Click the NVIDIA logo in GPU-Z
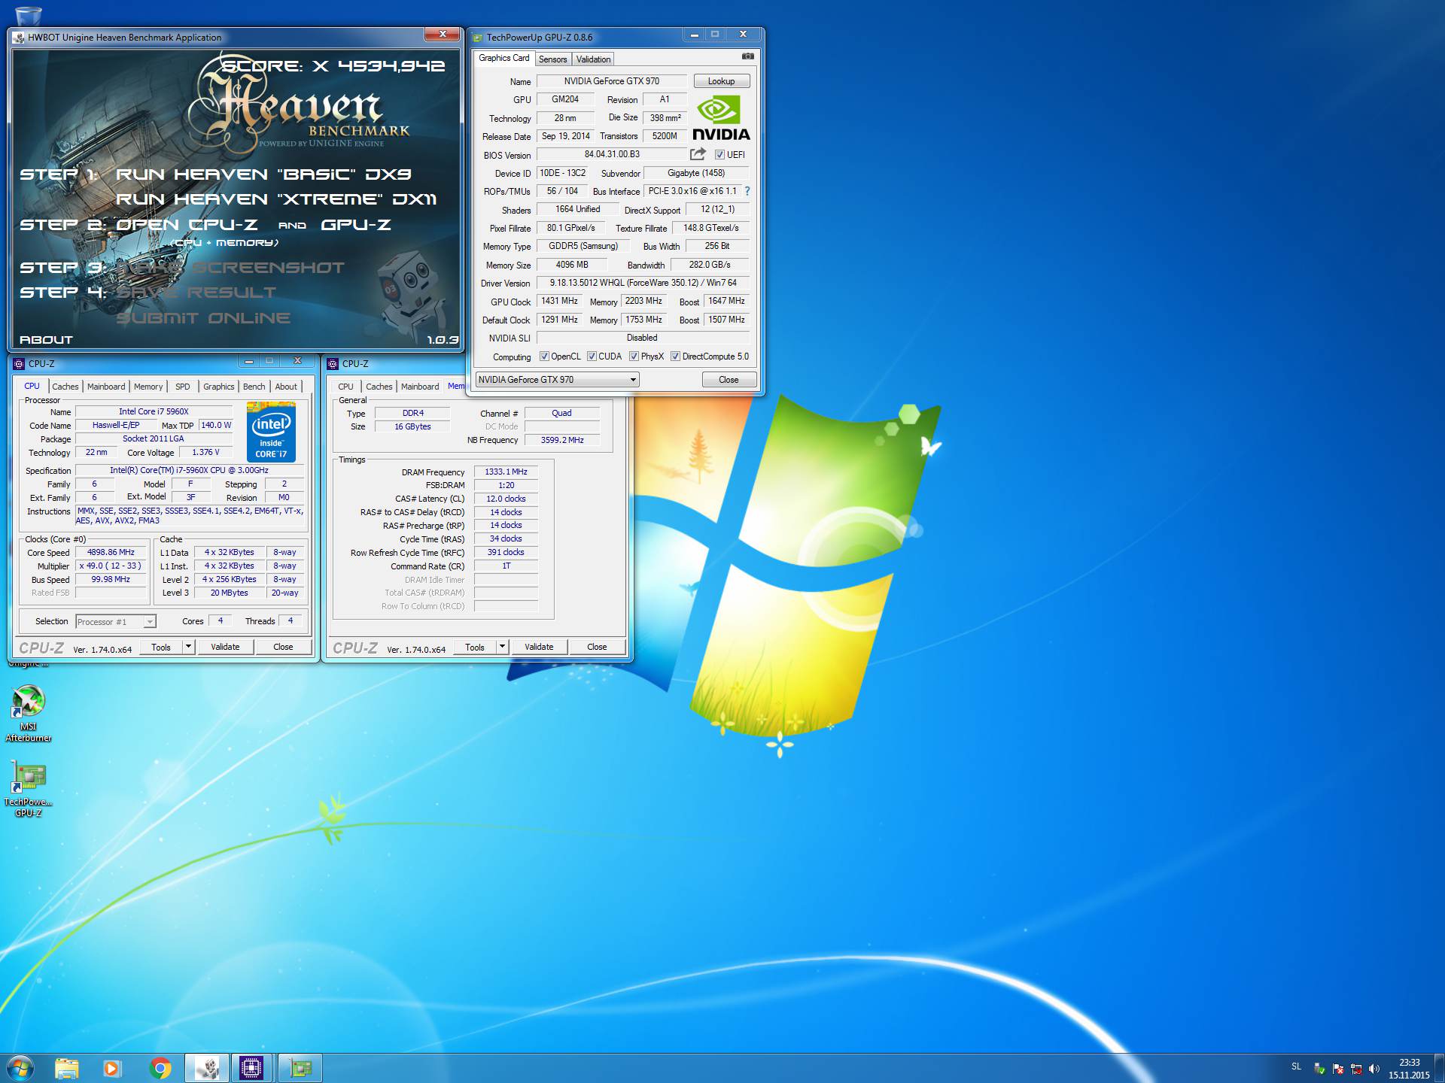The height and width of the screenshot is (1083, 1445). 720,118
